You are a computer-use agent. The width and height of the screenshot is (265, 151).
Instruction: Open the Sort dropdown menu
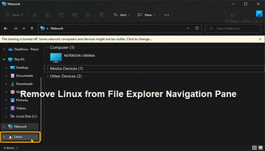coord(122,15)
